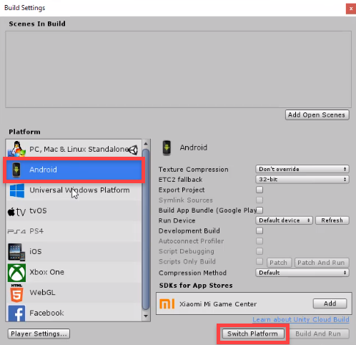The width and height of the screenshot is (356, 345).
Task: Click the HTML5 WebGL icon
Action: pyautogui.click(x=16, y=293)
